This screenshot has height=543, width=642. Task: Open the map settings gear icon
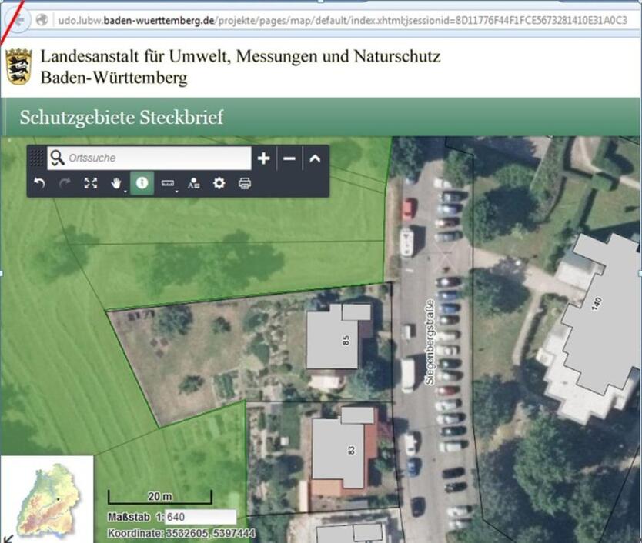pyautogui.click(x=218, y=183)
